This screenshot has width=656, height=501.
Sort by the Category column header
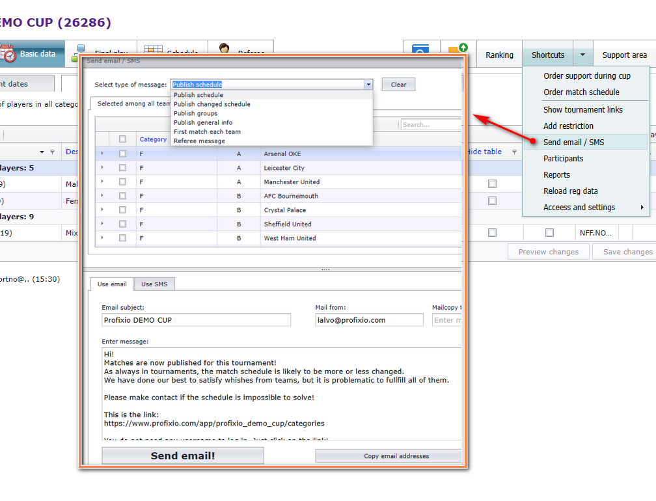(153, 139)
